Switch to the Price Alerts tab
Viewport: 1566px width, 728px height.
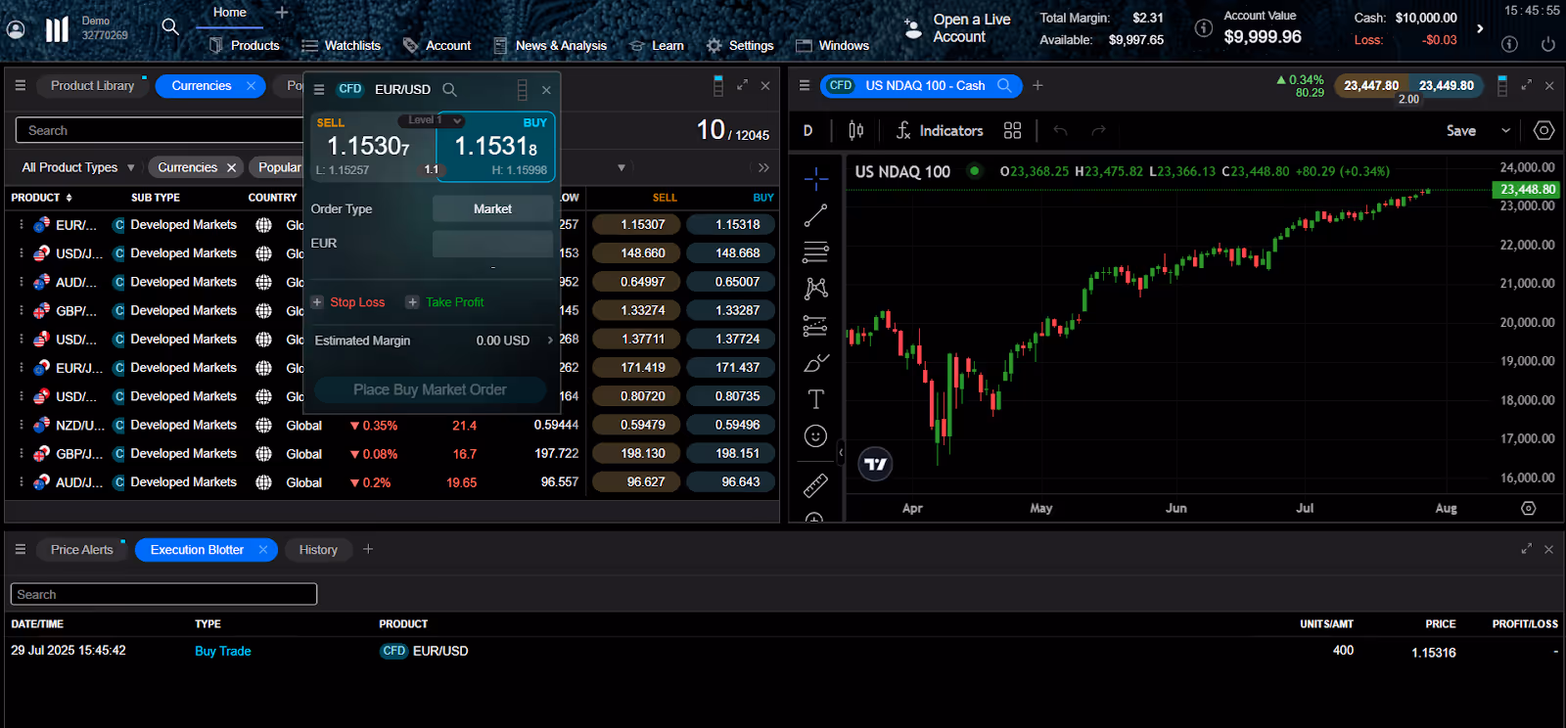point(82,550)
